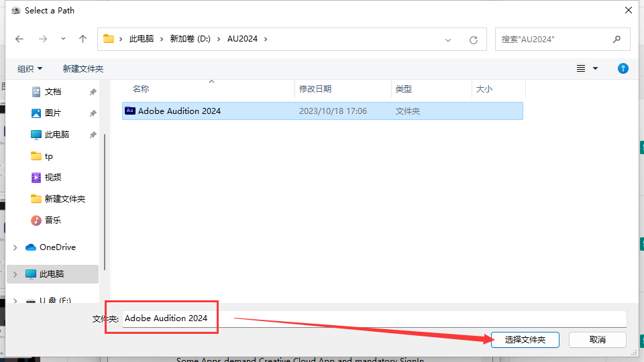Select the Adobe Audition 2024 folder row
Viewport: 644px width, 362px height.
click(323, 111)
